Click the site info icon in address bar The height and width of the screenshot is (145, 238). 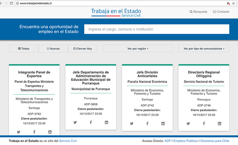point(17,3)
